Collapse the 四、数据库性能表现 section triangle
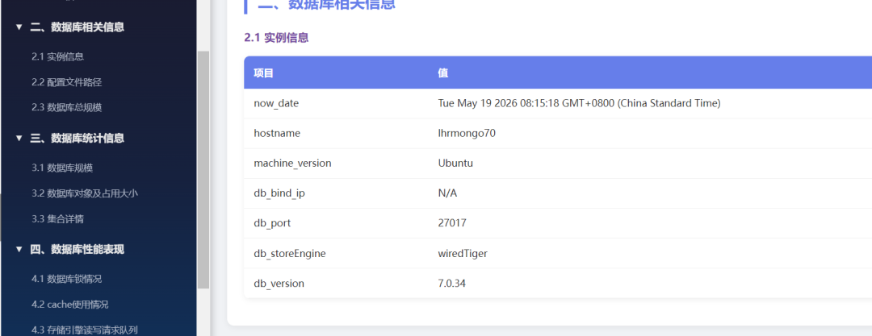Image resolution: width=872 pixels, height=336 pixels. [x=19, y=249]
